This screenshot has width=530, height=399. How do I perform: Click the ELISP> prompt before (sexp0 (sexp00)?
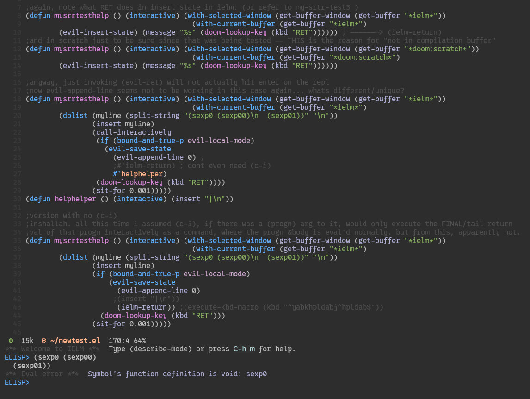(17, 357)
